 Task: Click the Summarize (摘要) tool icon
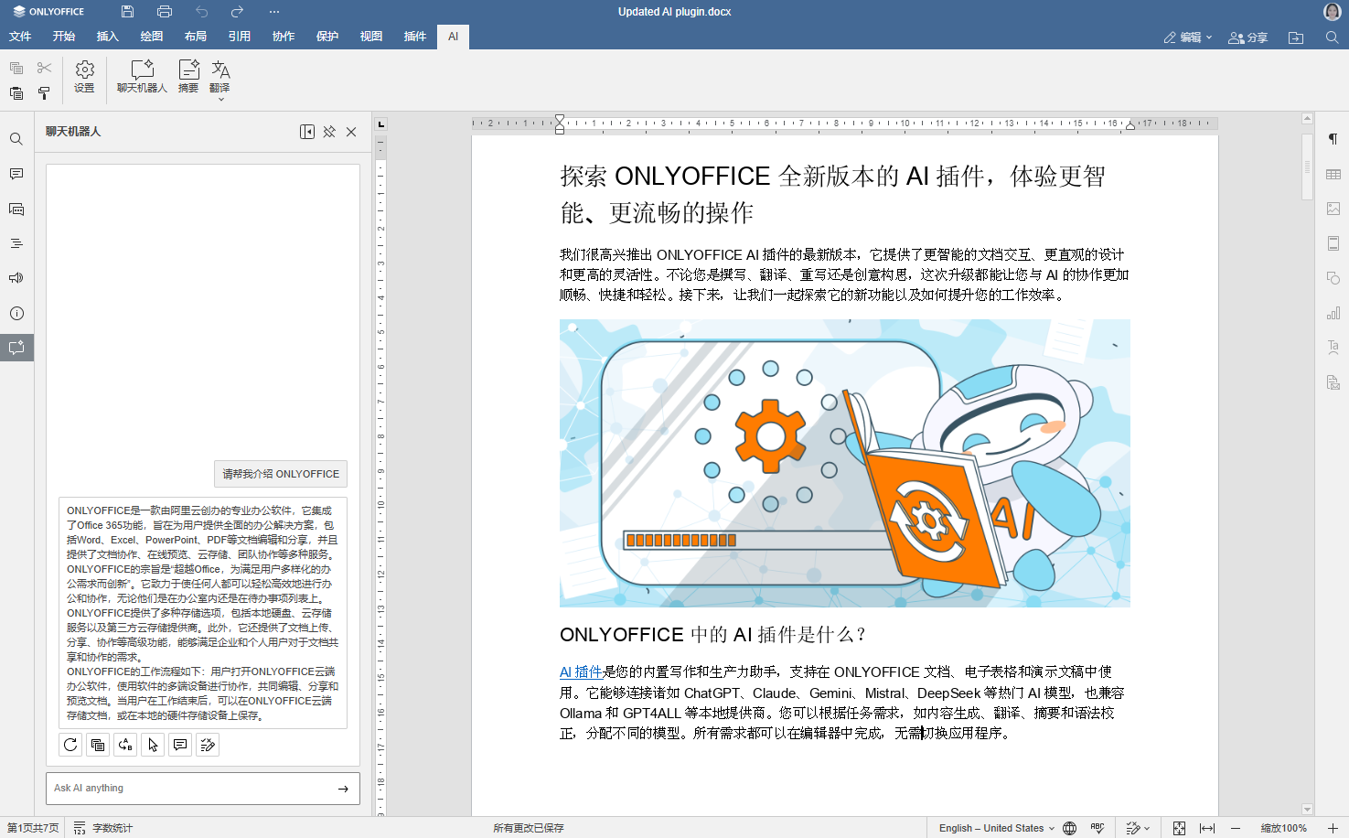(188, 76)
